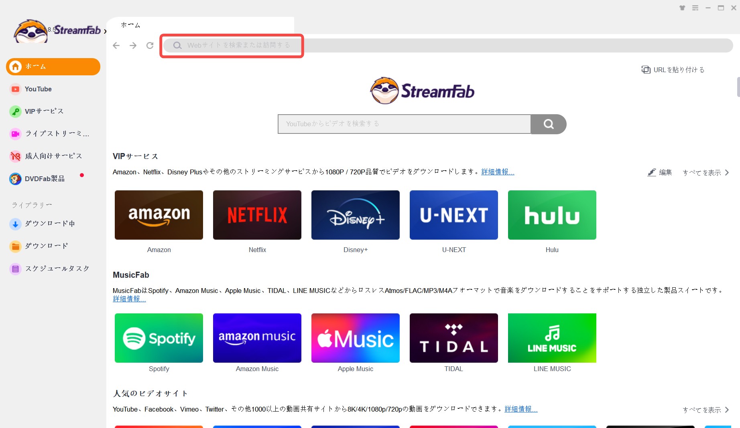This screenshot has width=740, height=428.
Task: Minimize the StreamFab window
Action: 708,8
